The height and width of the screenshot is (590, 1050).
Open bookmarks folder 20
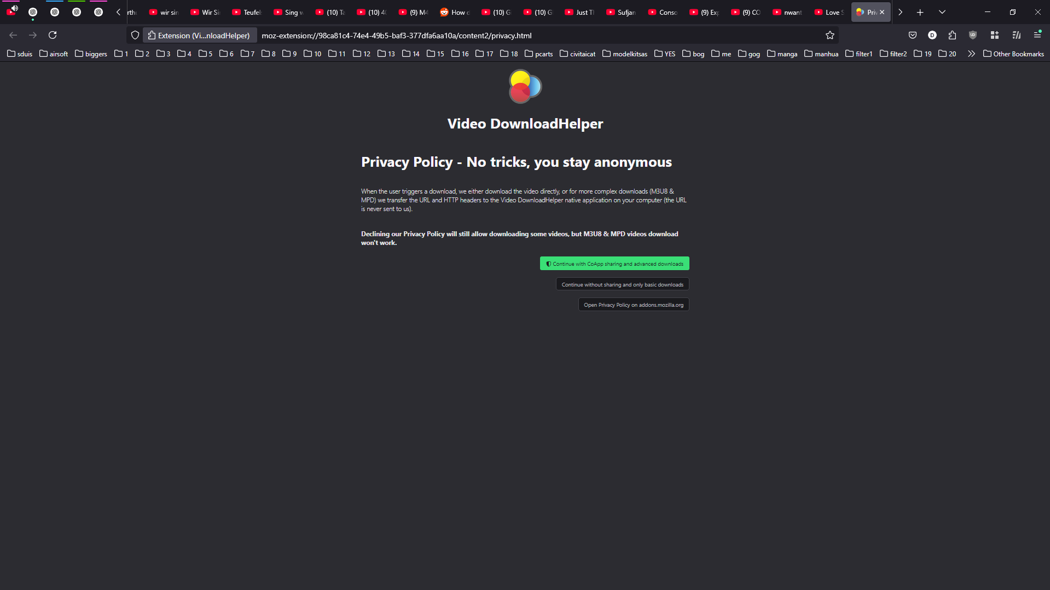tap(947, 54)
